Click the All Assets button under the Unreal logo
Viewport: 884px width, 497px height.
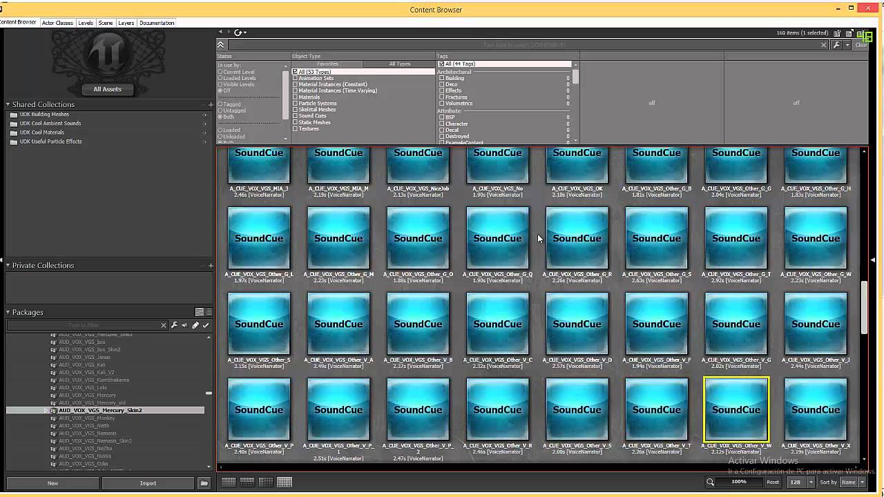(x=107, y=89)
